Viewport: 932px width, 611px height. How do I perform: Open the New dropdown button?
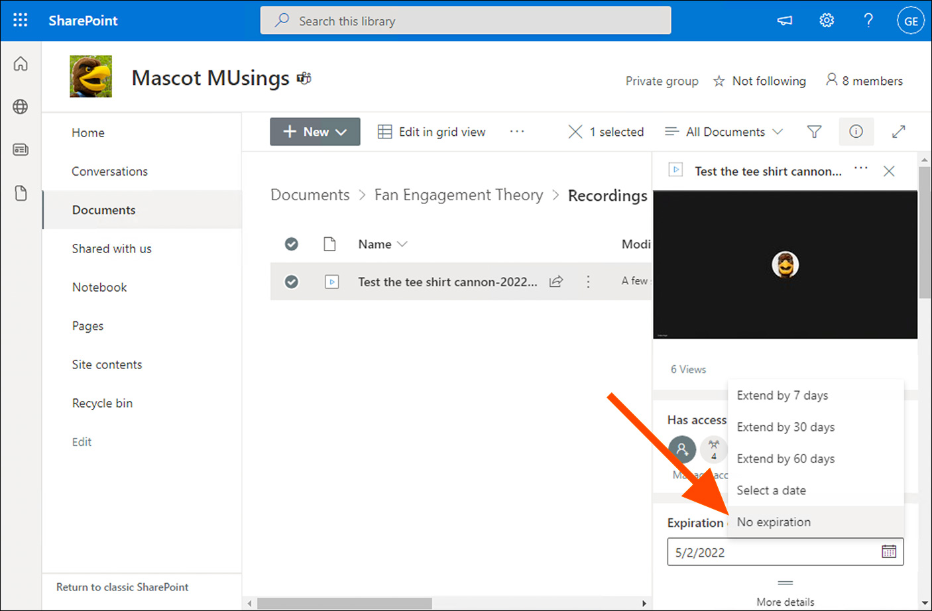coord(315,132)
